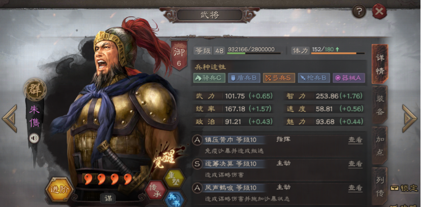Open the blue 兵书 hexagon icon

coord(174,200)
